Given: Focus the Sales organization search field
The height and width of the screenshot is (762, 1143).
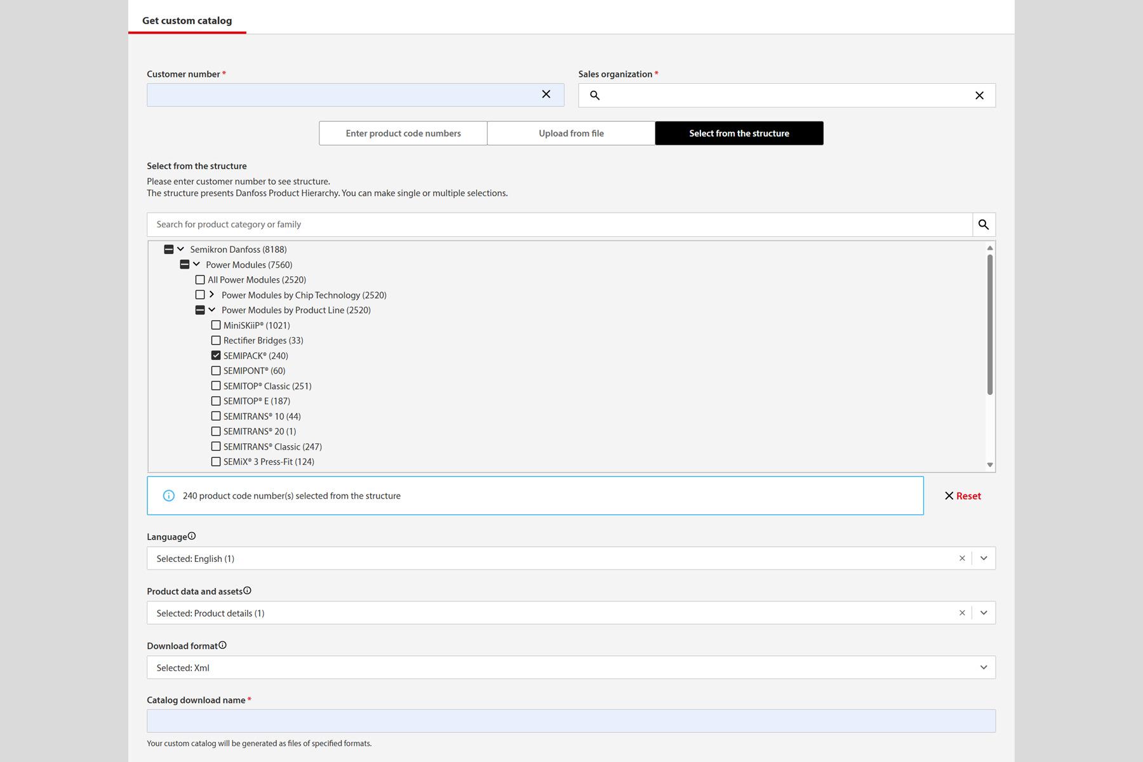Looking at the screenshot, I should pyautogui.click(x=787, y=95).
